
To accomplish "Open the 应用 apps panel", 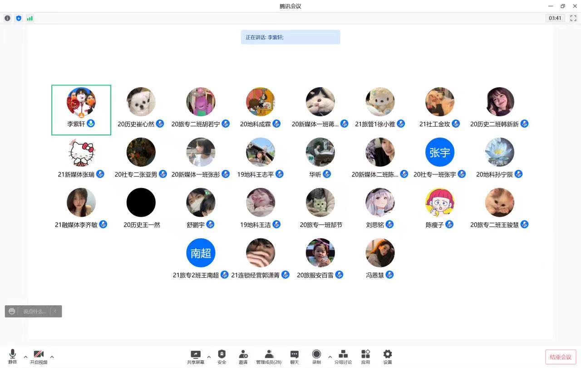I will coord(365,357).
